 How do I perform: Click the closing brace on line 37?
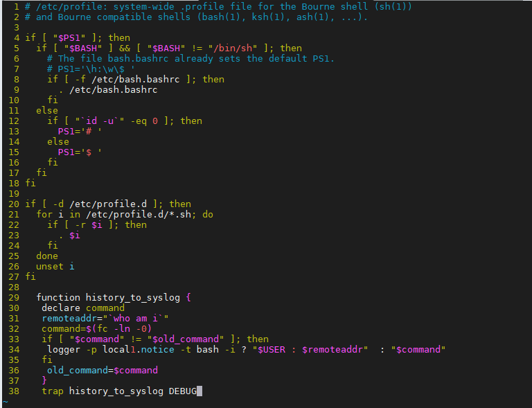44,381
